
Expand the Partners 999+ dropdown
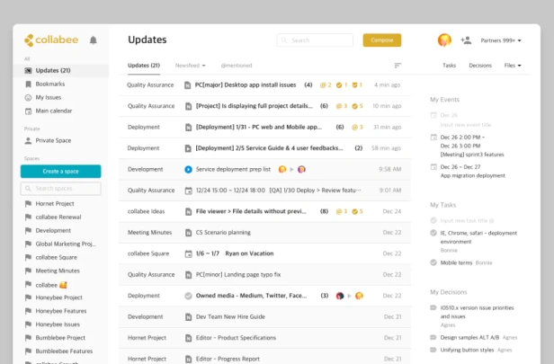501,40
